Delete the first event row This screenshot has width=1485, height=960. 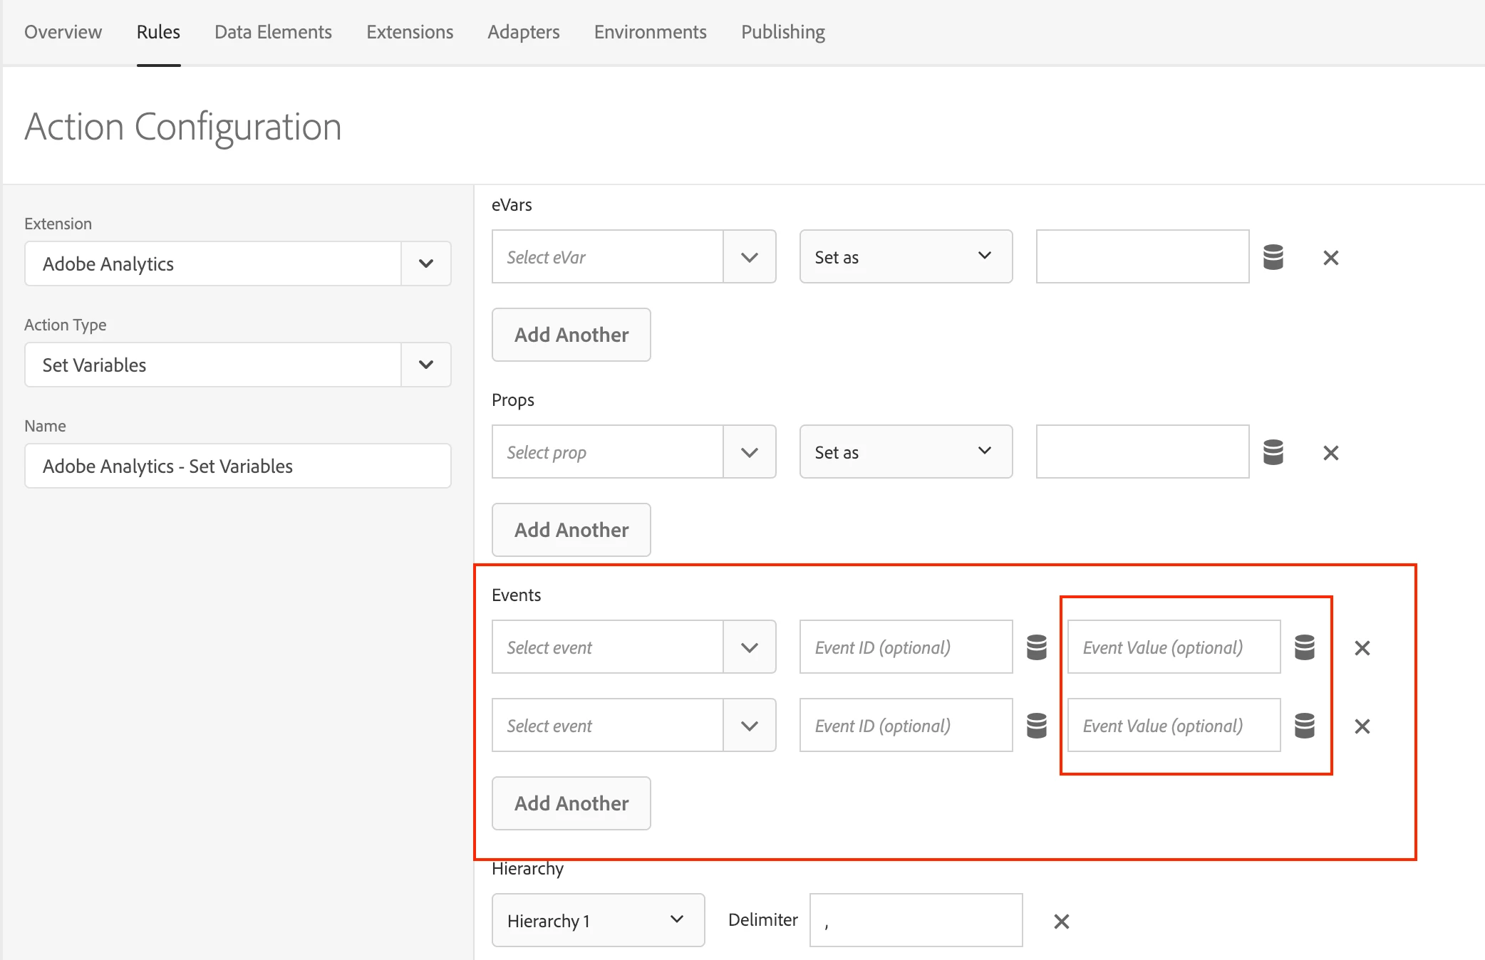coord(1362,648)
